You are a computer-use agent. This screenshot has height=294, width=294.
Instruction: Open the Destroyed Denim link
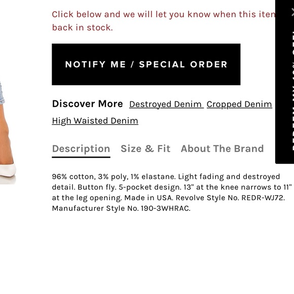(x=166, y=104)
